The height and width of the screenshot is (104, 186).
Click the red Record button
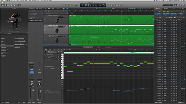tap(77, 5)
